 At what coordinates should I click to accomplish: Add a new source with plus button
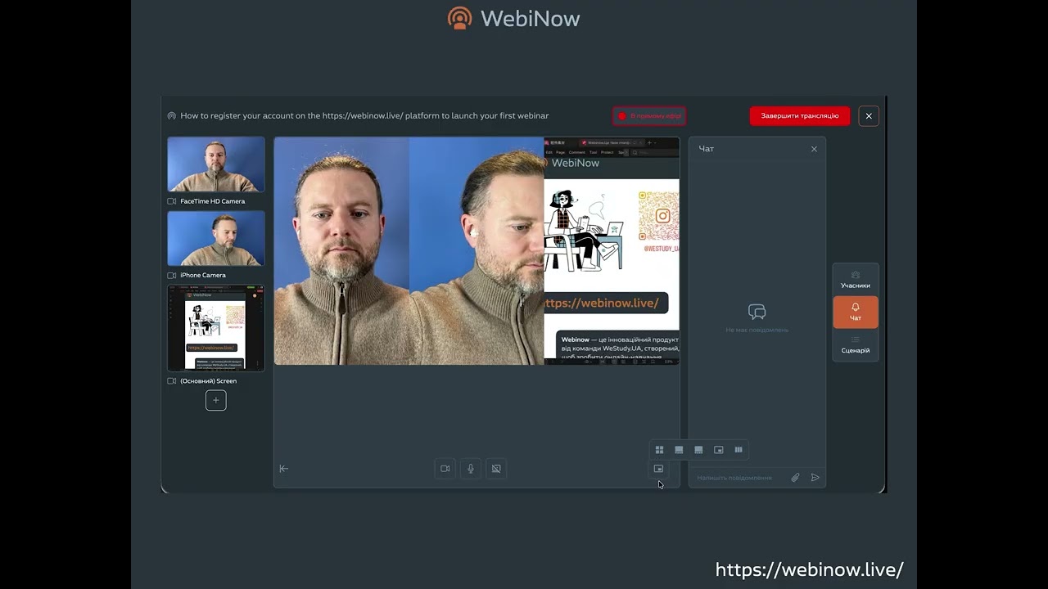click(216, 400)
